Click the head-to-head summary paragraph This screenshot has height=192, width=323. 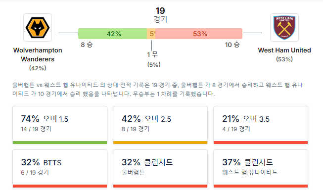(158, 90)
